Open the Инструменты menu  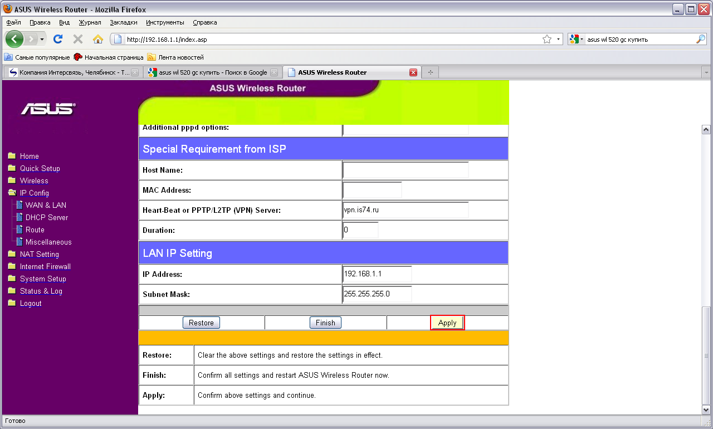(165, 22)
